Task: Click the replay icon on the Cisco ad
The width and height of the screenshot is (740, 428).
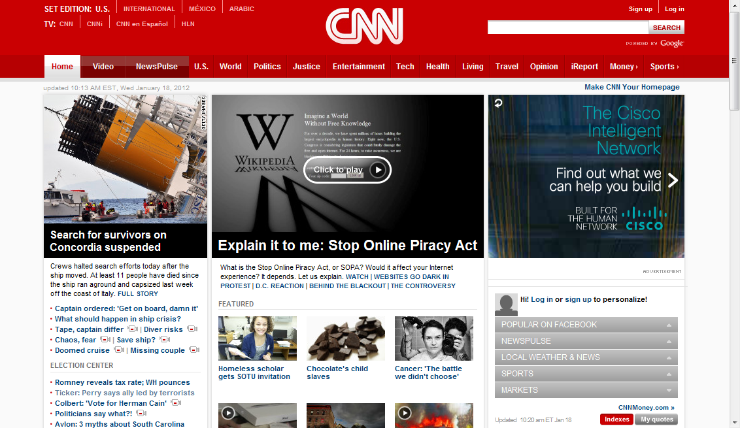Action: click(x=498, y=103)
